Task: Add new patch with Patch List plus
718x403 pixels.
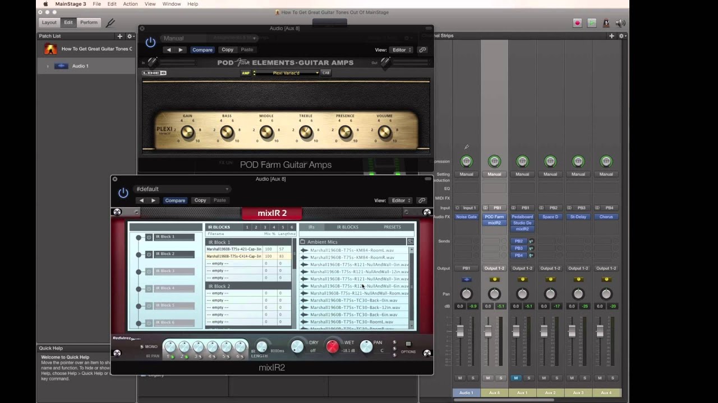Action: click(x=119, y=36)
